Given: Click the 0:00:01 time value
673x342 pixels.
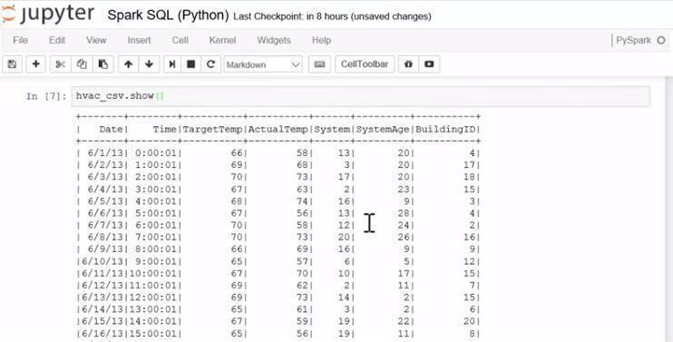Looking at the screenshot, I should click(x=156, y=153).
